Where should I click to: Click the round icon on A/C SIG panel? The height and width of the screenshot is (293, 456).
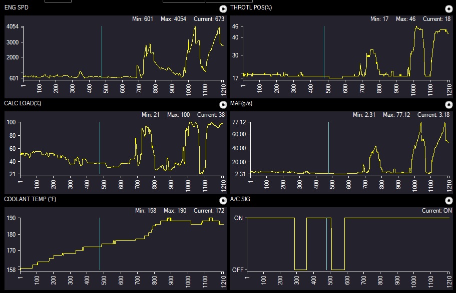449,201
